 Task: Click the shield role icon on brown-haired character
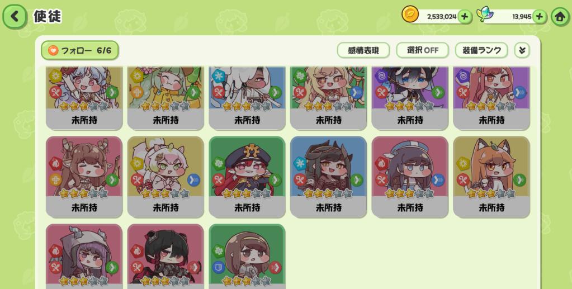(218, 267)
